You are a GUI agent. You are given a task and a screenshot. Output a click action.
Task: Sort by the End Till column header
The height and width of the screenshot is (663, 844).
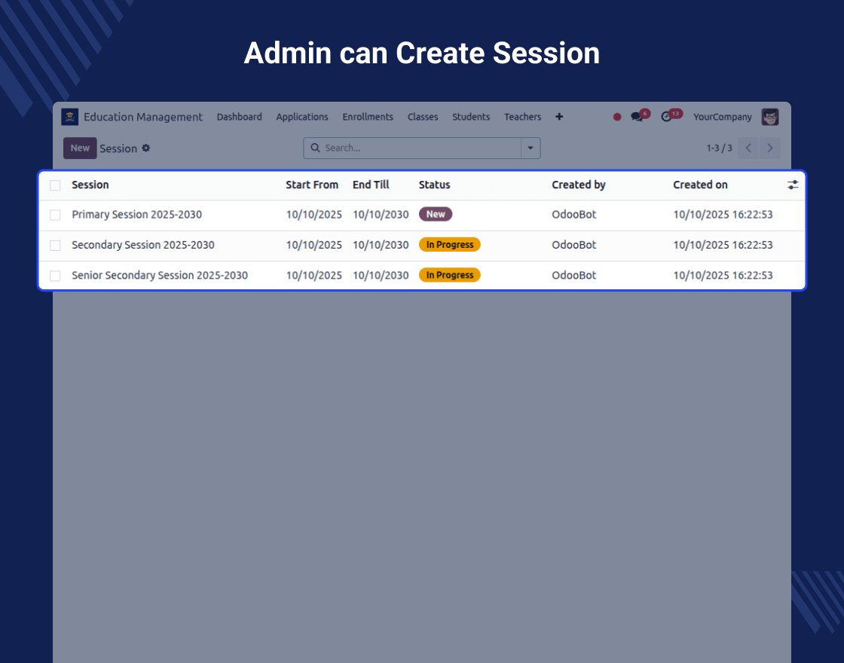click(370, 185)
